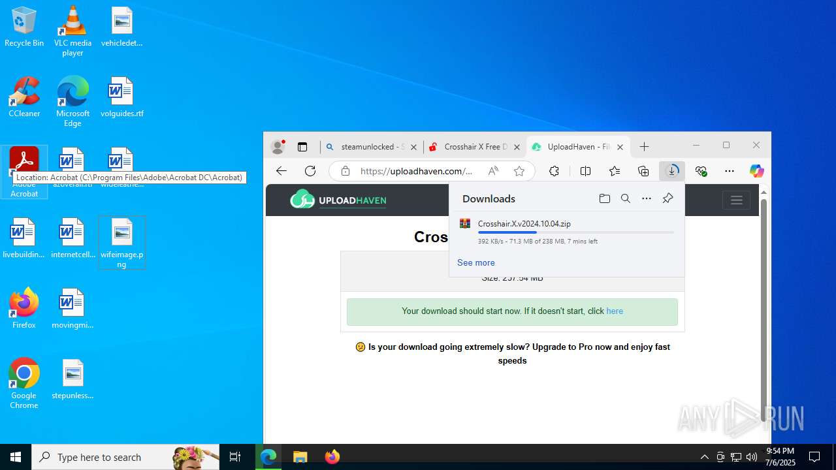Add page to favorites star icon
836x470 pixels.
(519, 171)
